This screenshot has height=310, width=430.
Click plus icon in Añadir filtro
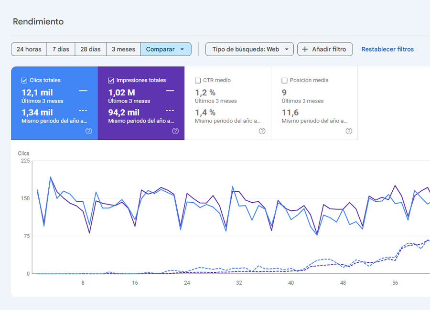[305, 49]
